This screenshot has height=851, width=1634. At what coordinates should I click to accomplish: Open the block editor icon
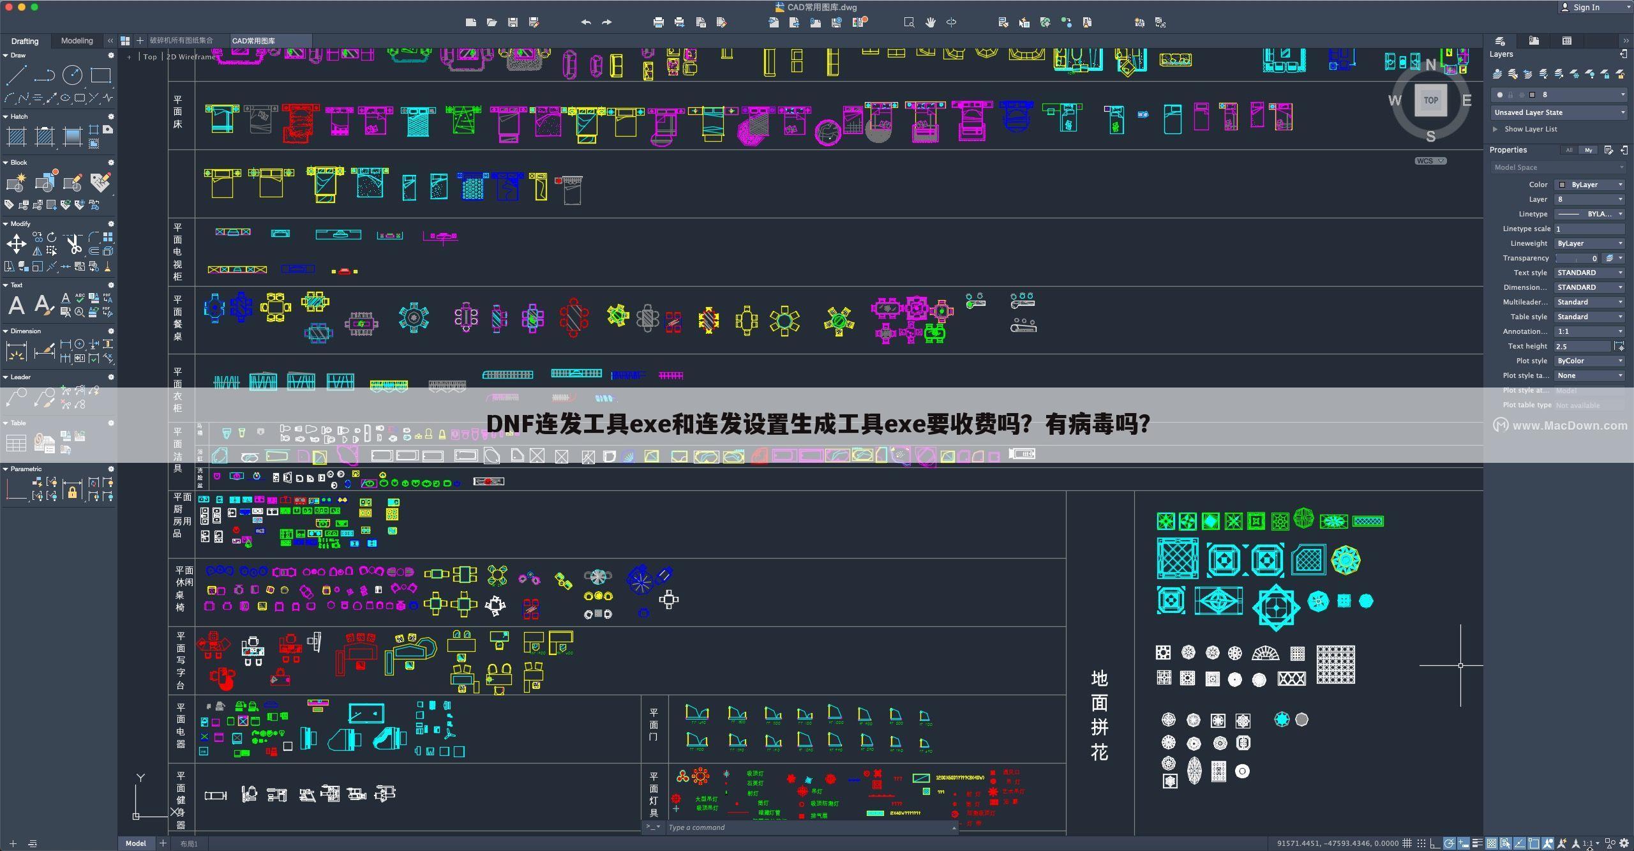click(x=72, y=183)
